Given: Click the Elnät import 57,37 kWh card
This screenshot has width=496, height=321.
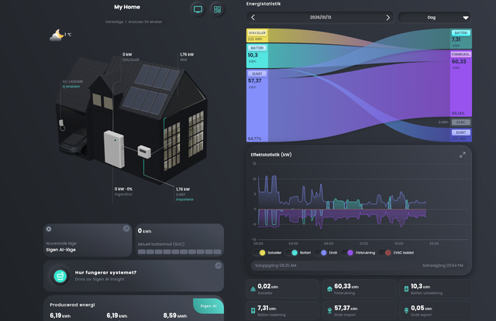Looking at the screenshot, I should [359, 310].
